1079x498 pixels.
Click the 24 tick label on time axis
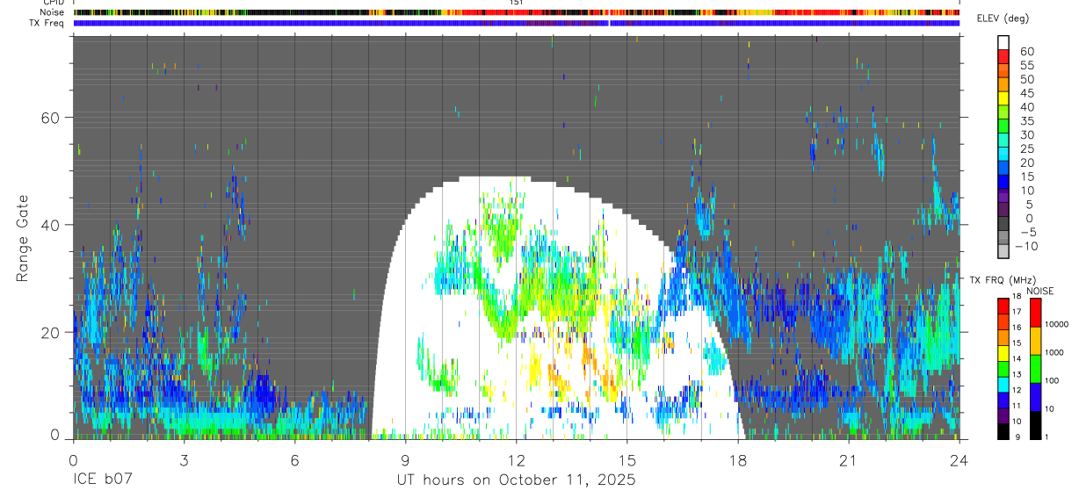960,460
